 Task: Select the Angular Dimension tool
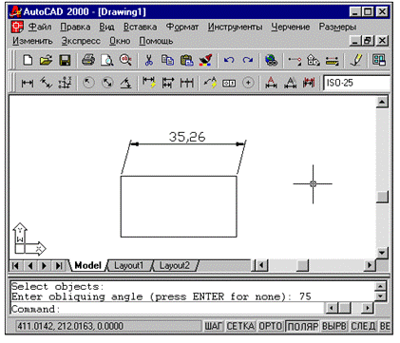(x=126, y=83)
